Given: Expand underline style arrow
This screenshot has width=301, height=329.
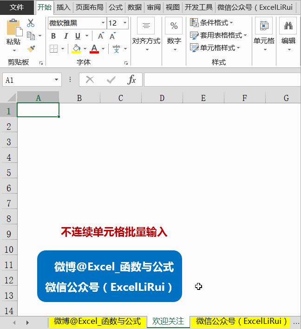Looking at the screenshot, I should tap(87, 36).
